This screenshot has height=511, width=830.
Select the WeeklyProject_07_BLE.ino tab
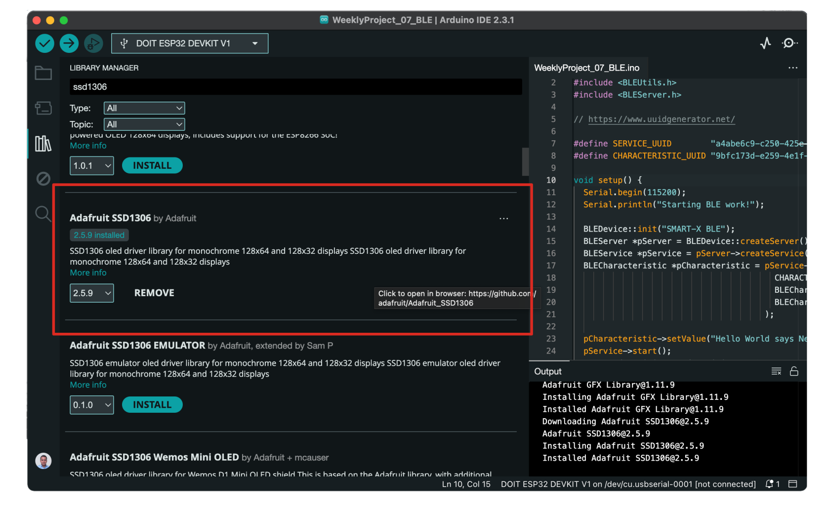coord(586,68)
